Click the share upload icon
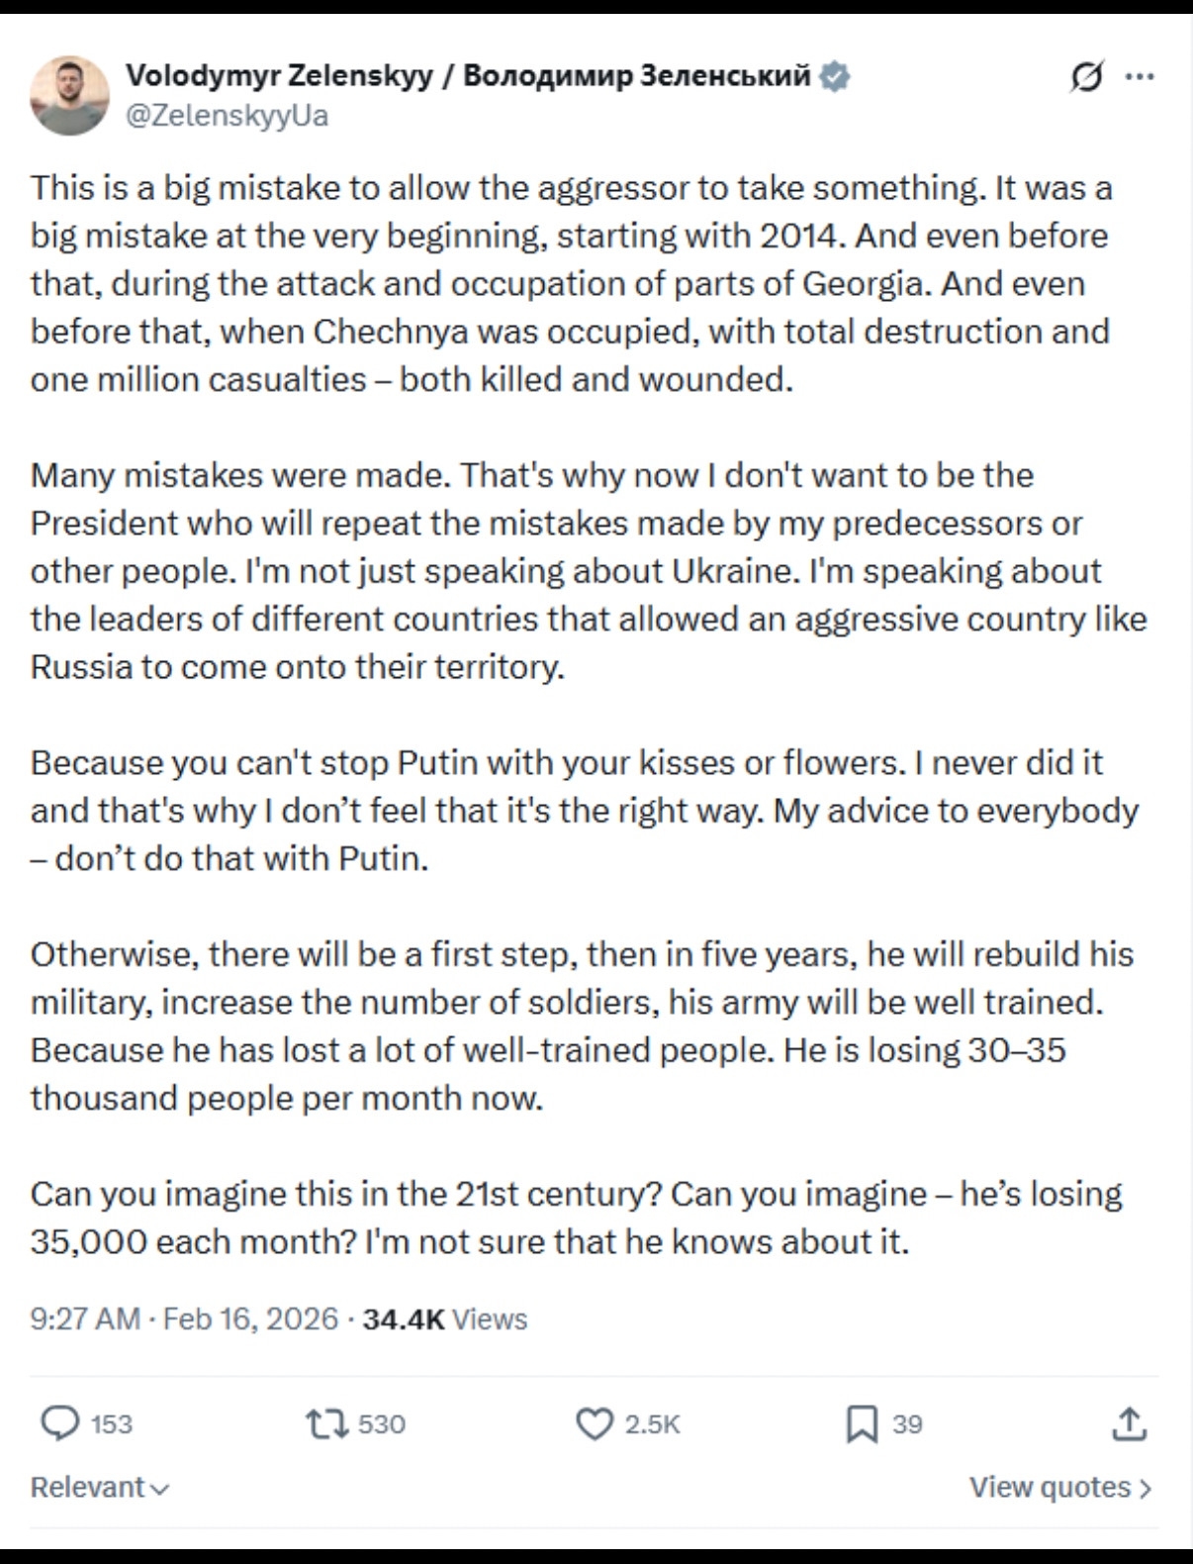 (x=1129, y=1423)
